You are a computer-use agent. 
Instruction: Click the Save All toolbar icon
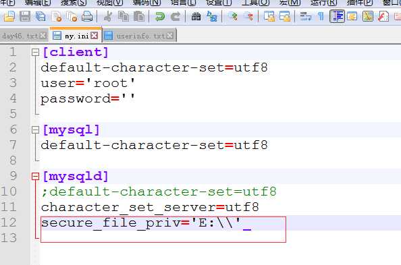41,16
